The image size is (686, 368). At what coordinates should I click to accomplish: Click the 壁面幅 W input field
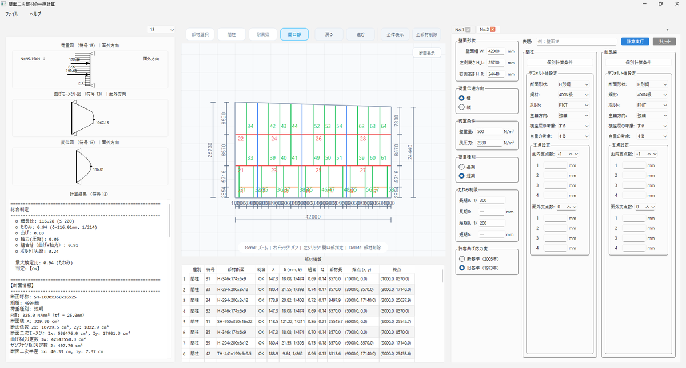pos(496,51)
